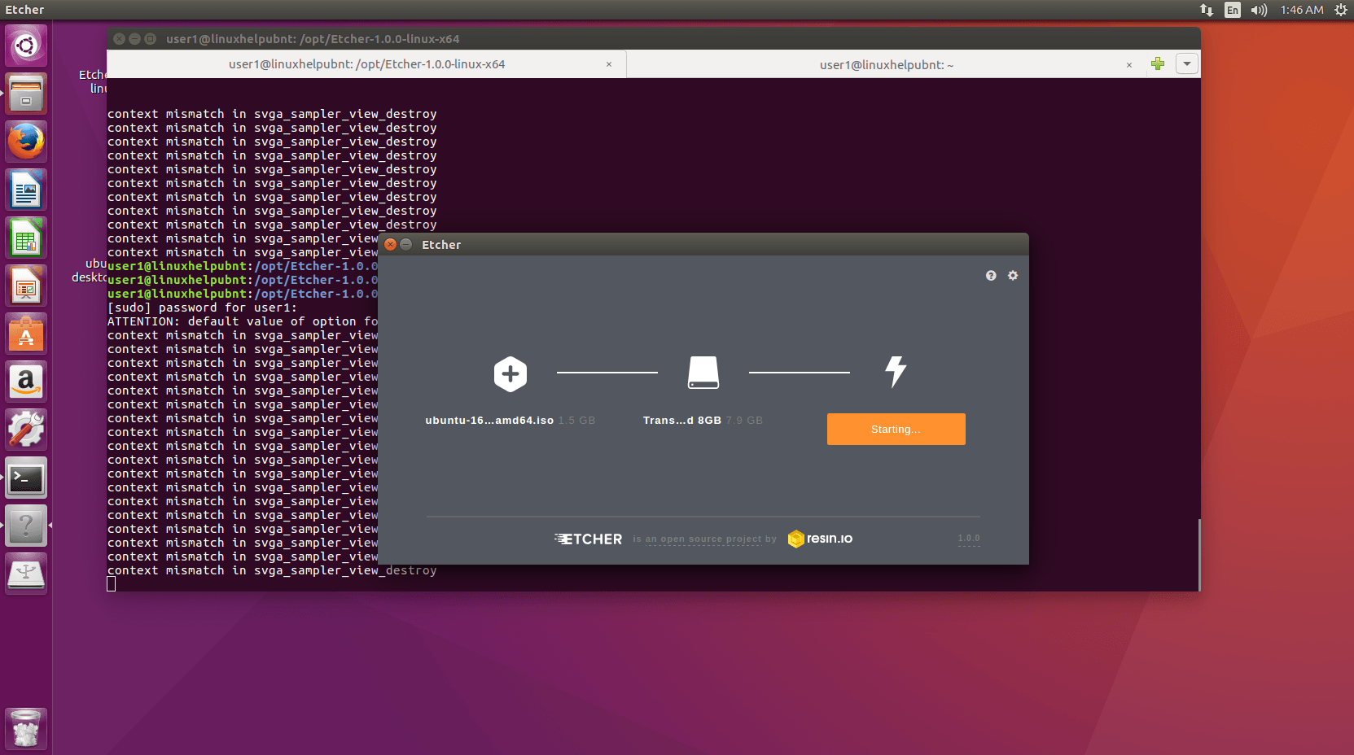Switch to terminal tab user1@linuxhelpubnt: ~
This screenshot has width=1354, height=755.
886,65
